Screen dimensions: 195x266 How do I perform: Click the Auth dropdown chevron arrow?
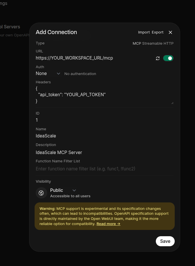tap(58, 74)
